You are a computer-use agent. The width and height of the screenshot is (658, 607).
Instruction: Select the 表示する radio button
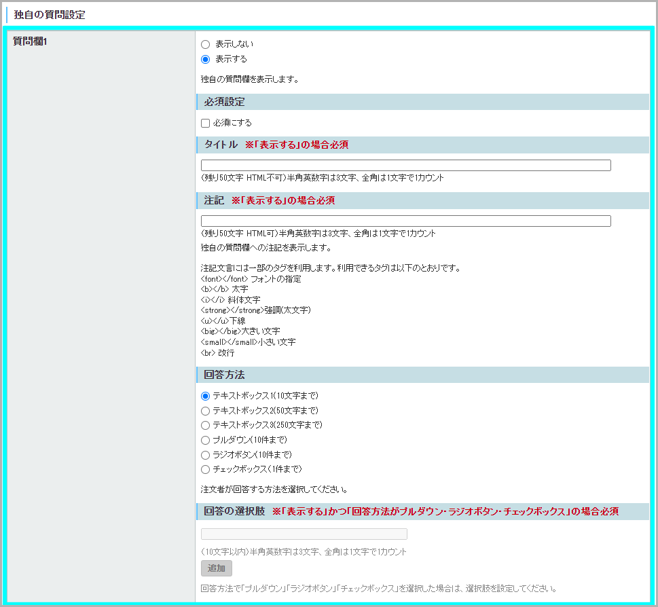tap(205, 60)
